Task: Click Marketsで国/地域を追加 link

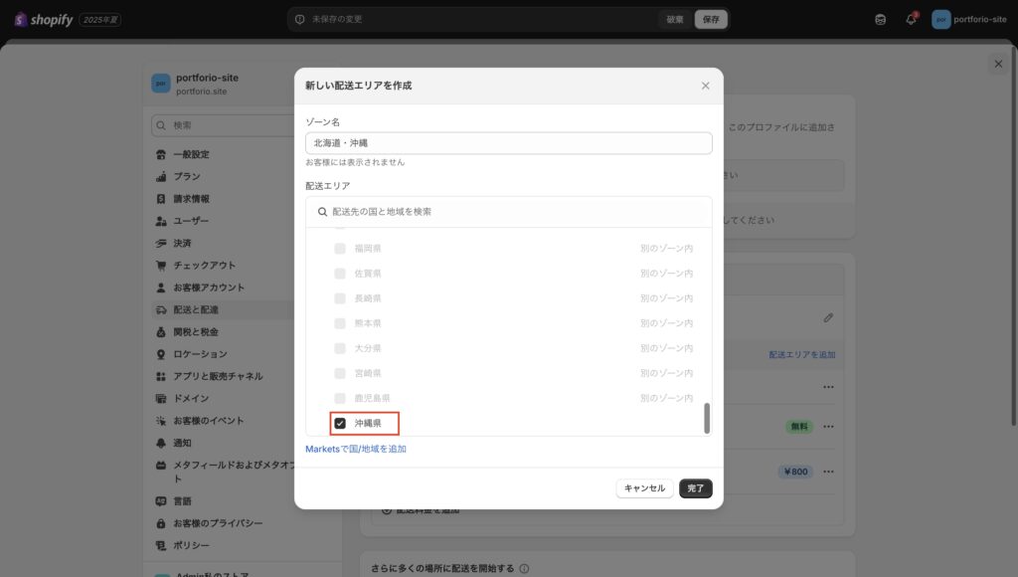Action: point(356,450)
